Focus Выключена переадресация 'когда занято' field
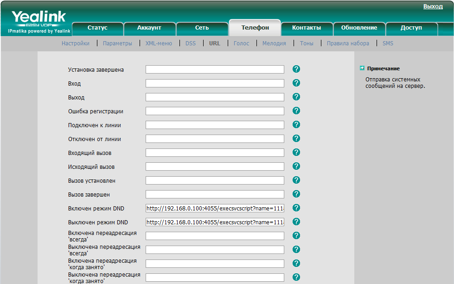This screenshot has height=284, width=454. pyautogui.click(x=215, y=278)
